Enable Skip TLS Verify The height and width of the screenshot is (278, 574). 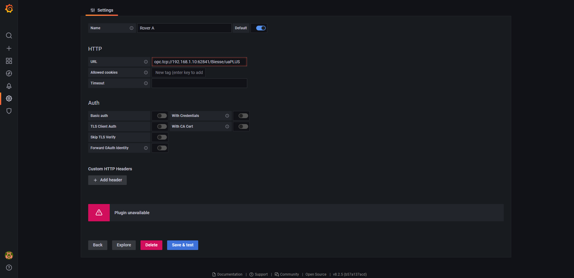160,137
